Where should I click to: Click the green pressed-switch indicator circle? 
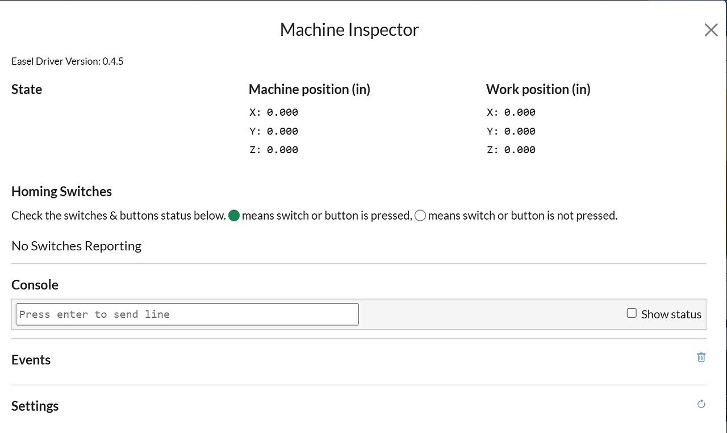(233, 216)
